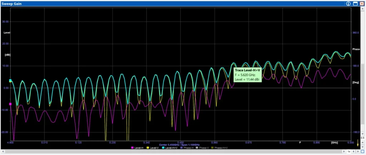Toggle the Level-H trace in legend
Image resolution: width=366 pixels, height=155 pixels.
tap(137, 148)
